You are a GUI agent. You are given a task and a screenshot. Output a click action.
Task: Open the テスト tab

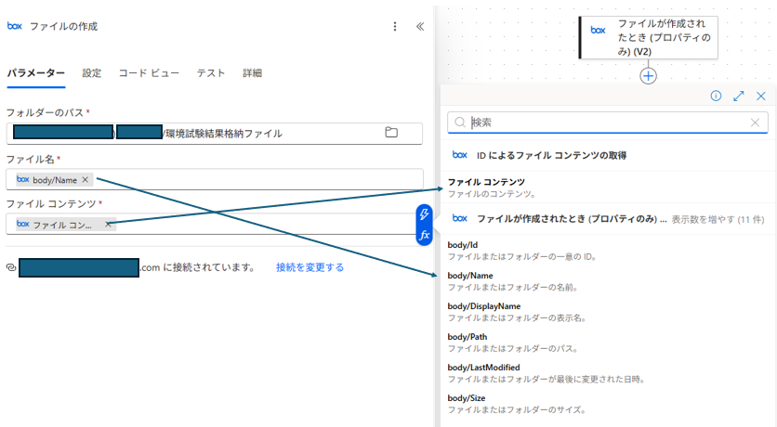click(211, 73)
